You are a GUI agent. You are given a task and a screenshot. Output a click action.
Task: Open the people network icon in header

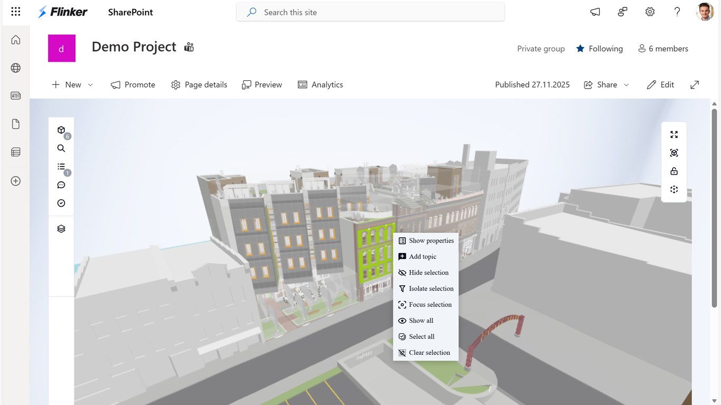click(x=623, y=12)
